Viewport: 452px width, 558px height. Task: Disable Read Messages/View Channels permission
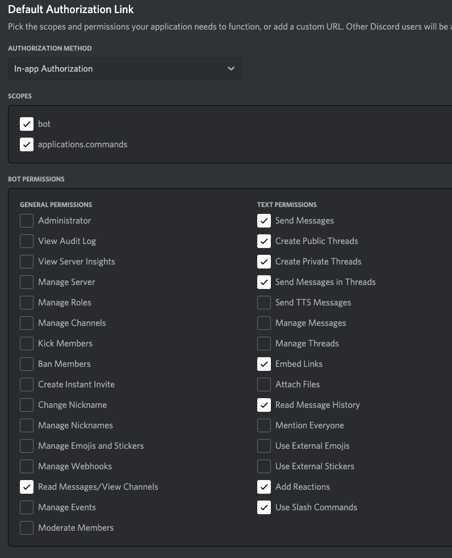click(27, 487)
